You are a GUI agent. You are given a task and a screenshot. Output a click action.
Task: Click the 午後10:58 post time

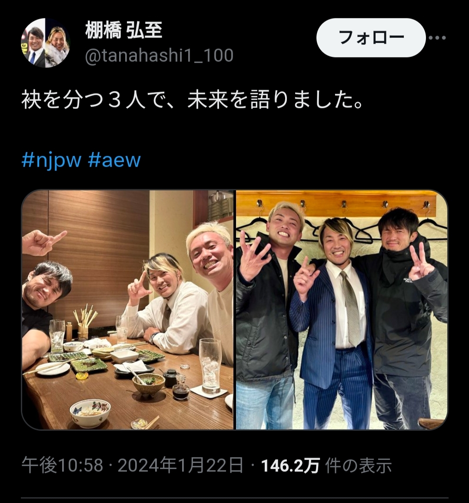62,466
